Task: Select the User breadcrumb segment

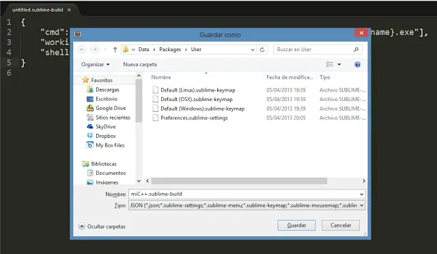Action: [x=196, y=49]
